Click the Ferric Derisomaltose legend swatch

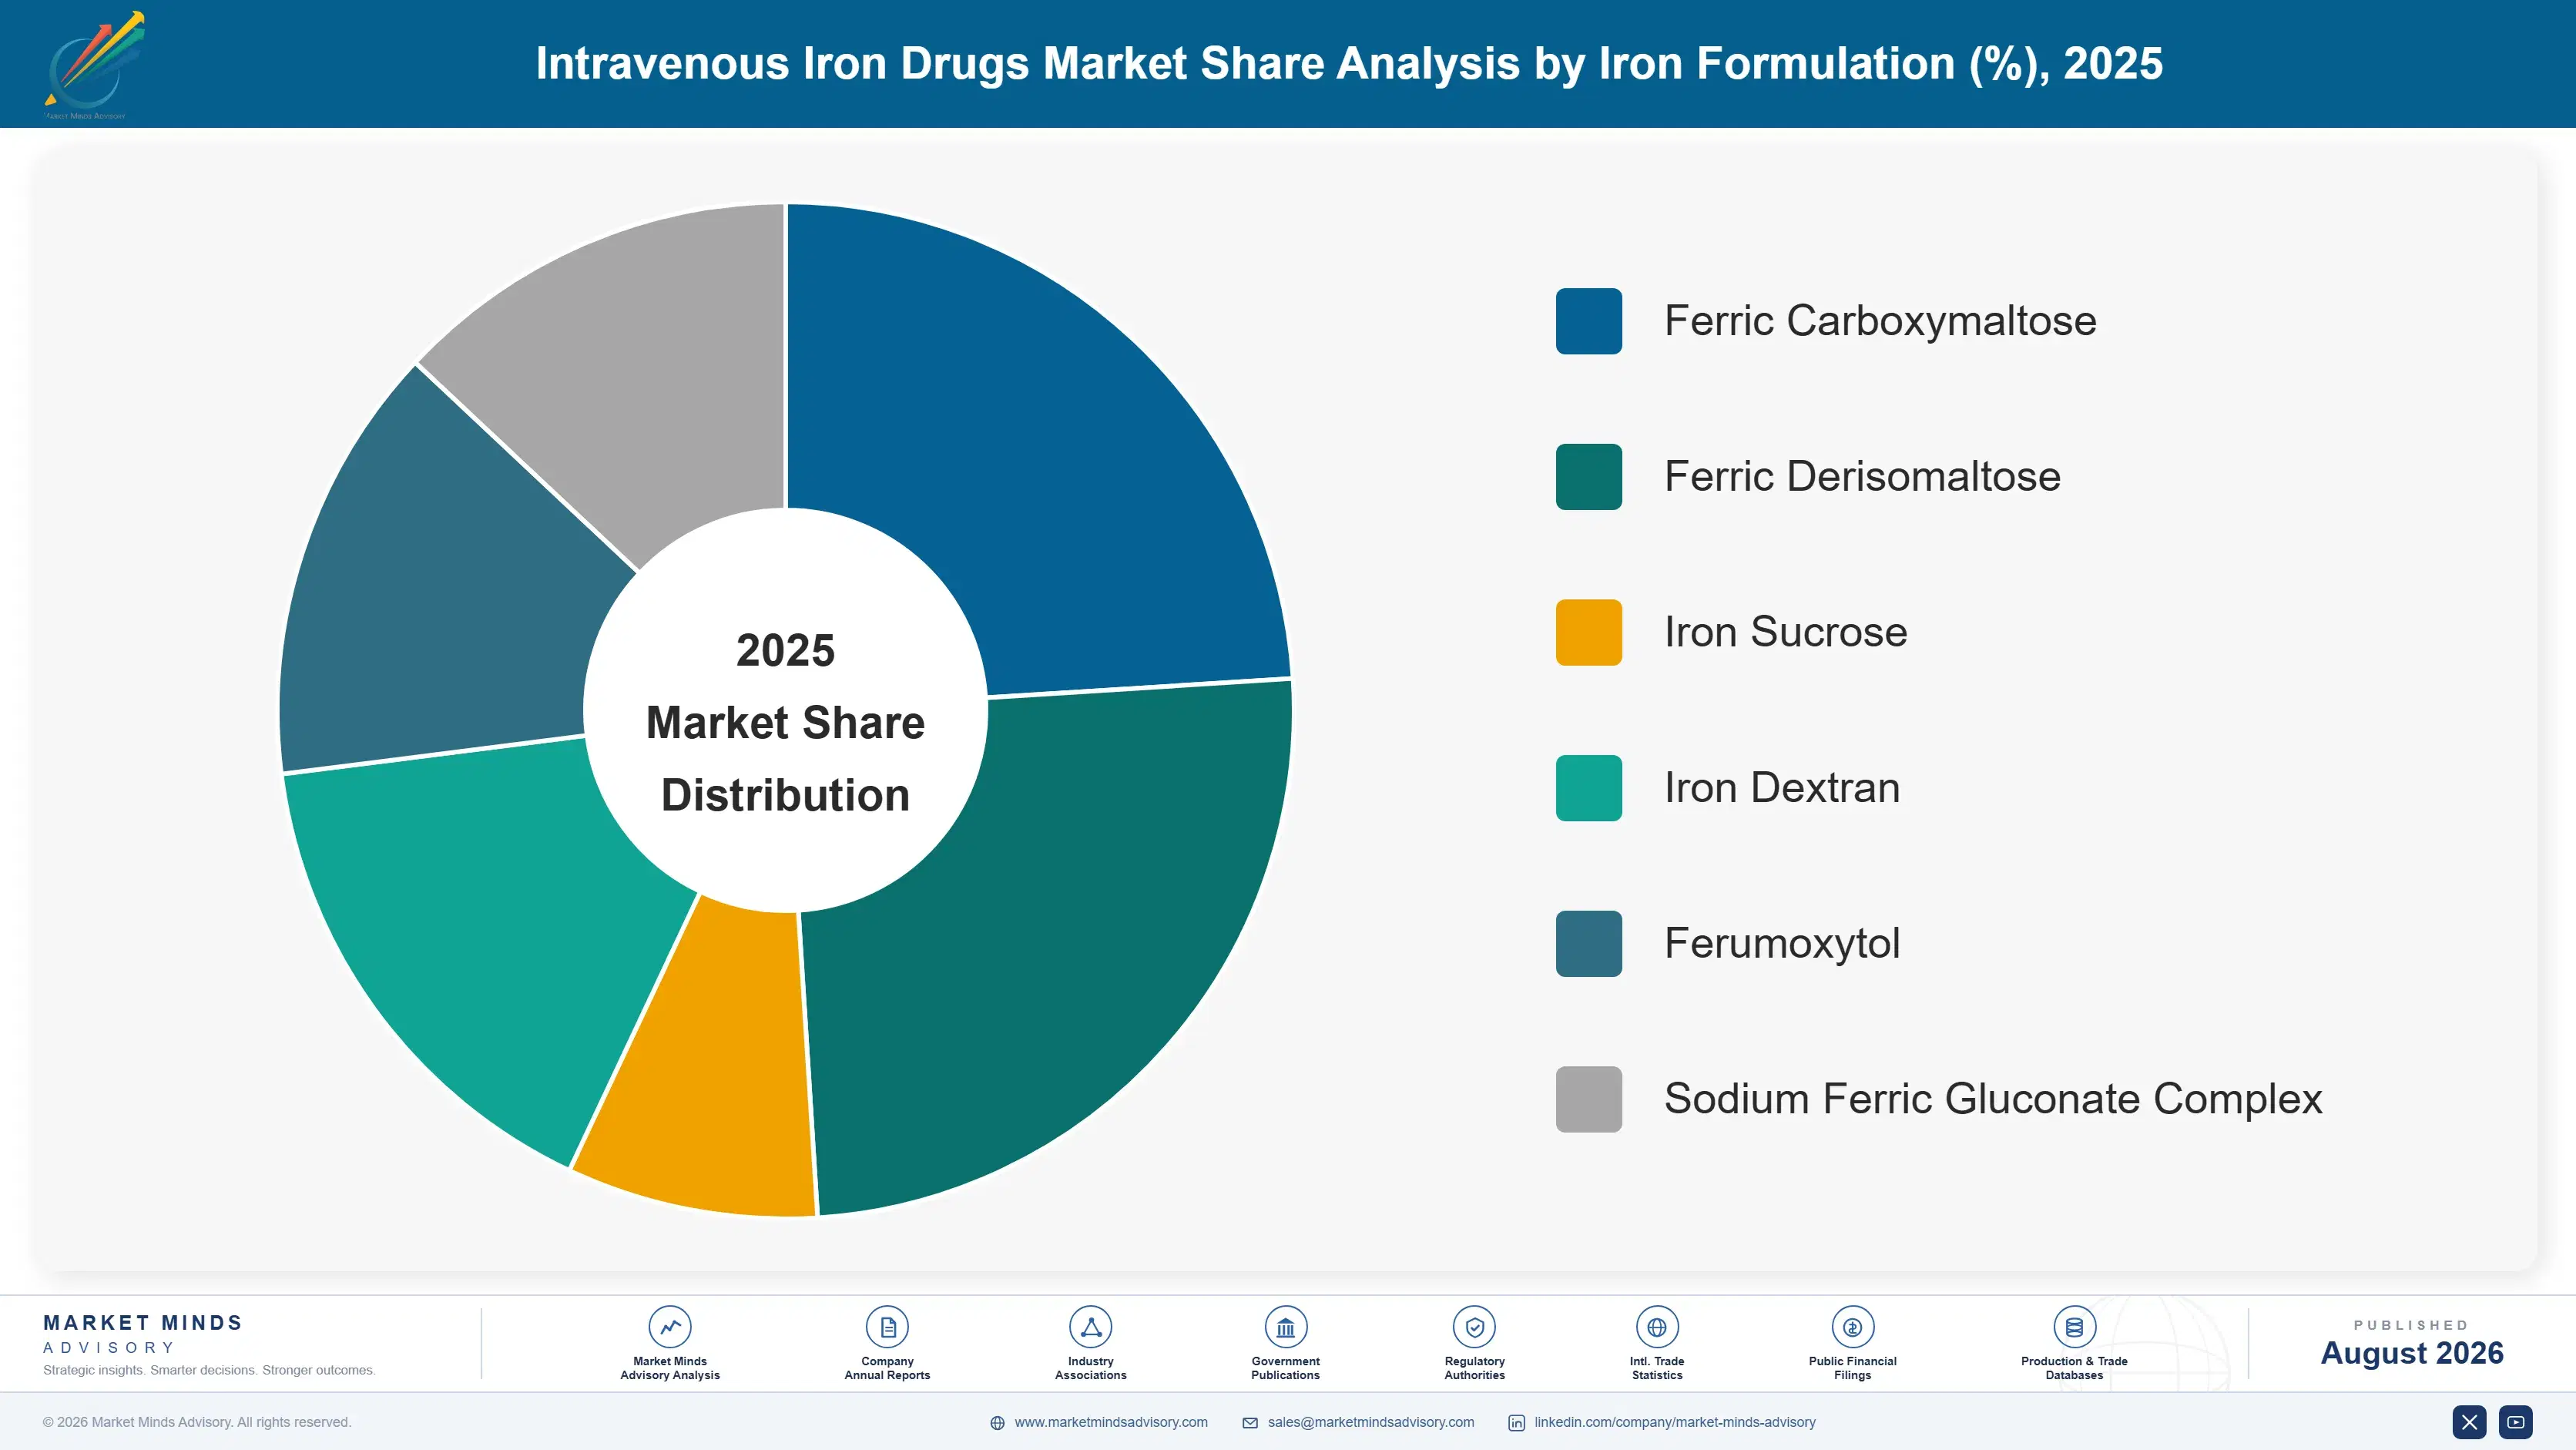(x=1588, y=477)
